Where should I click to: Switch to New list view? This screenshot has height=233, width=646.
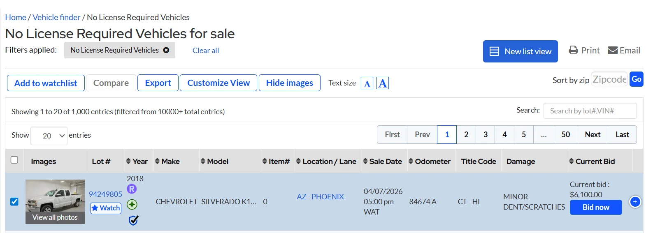coord(521,51)
